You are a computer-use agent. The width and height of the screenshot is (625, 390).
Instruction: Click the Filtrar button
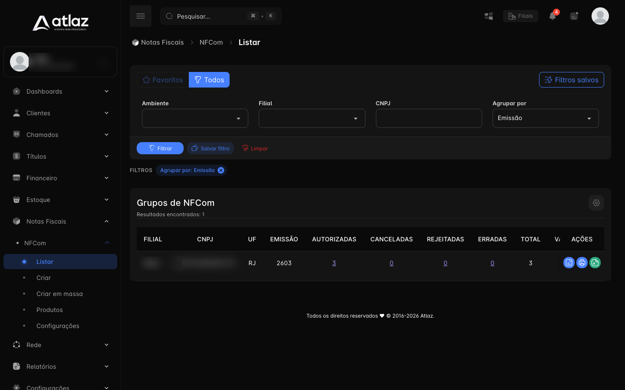pyautogui.click(x=160, y=148)
